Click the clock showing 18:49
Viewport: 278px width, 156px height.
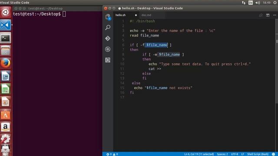[x=266, y=3]
